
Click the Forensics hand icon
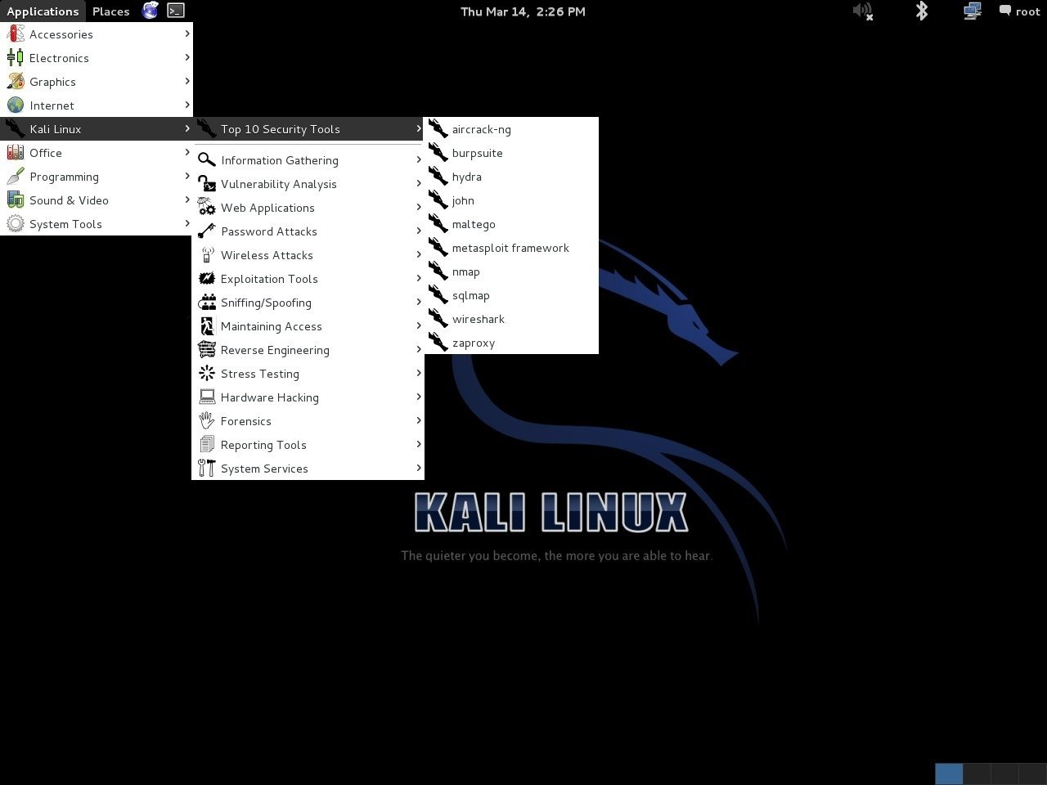pos(207,421)
